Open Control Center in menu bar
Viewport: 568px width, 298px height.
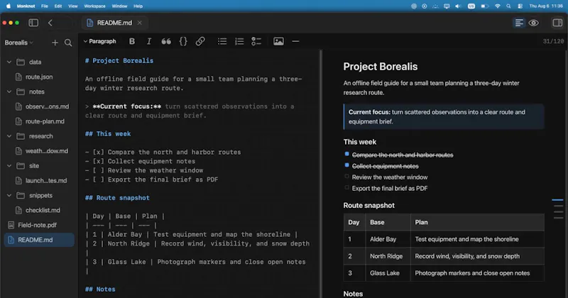point(520,6)
